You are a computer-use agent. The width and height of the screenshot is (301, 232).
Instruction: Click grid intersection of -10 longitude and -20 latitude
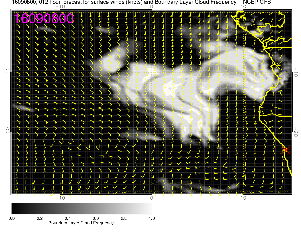(60, 132)
